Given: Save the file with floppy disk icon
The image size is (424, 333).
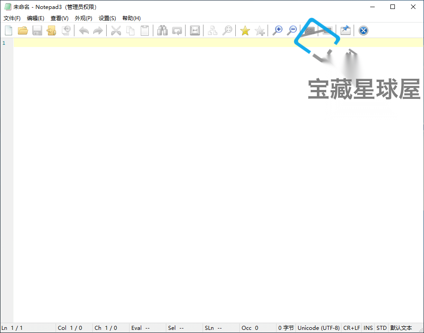Looking at the screenshot, I should (37, 30).
